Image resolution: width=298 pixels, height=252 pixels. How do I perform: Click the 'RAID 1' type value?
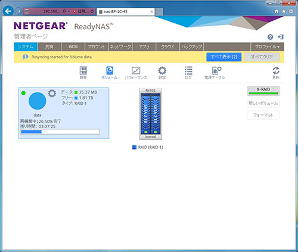tap(80, 104)
